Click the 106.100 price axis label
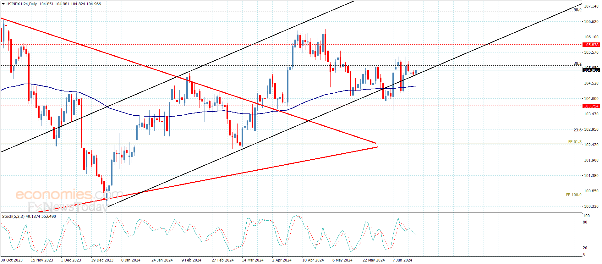This screenshot has width=602, height=264. click(591, 37)
